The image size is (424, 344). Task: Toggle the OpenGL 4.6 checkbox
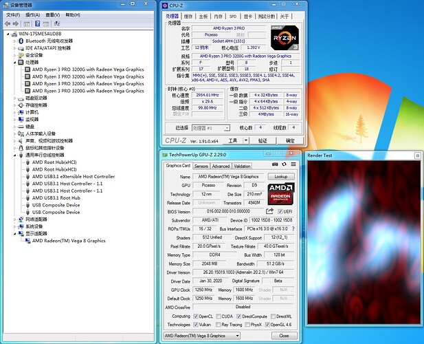(x=267, y=324)
